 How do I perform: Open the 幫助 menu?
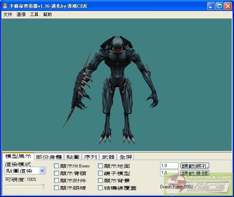click(x=47, y=15)
